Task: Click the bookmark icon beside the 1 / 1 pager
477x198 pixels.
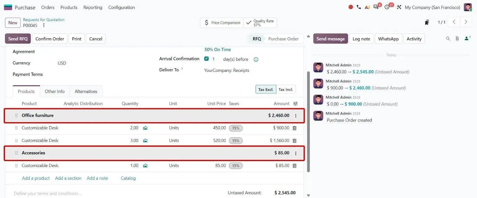Action: (427, 22)
